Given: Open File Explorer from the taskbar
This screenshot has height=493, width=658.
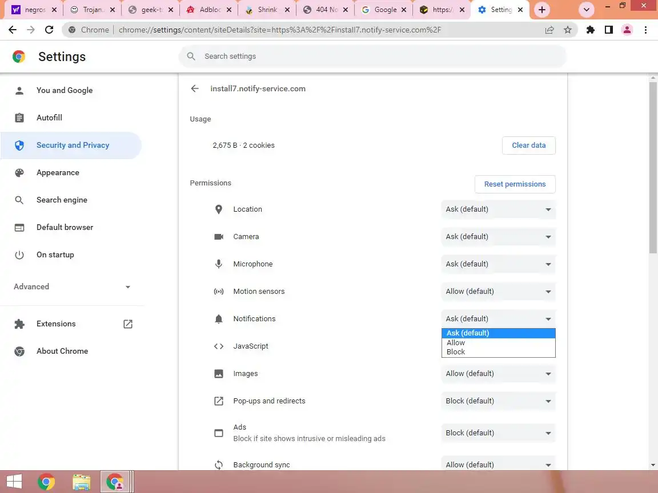Looking at the screenshot, I should (x=82, y=482).
